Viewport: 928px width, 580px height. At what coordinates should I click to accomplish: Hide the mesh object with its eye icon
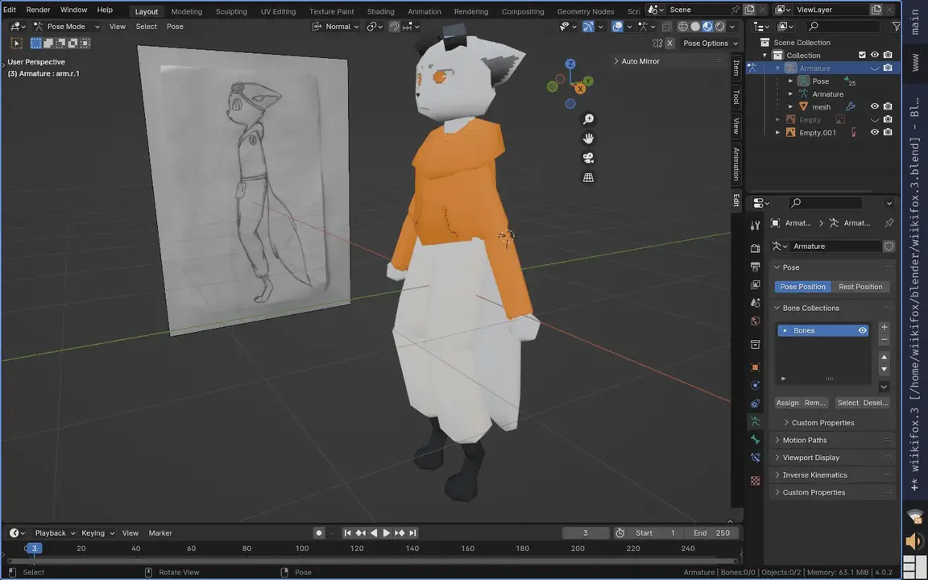pos(875,106)
